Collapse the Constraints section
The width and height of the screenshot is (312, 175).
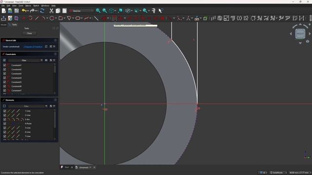[55, 54]
